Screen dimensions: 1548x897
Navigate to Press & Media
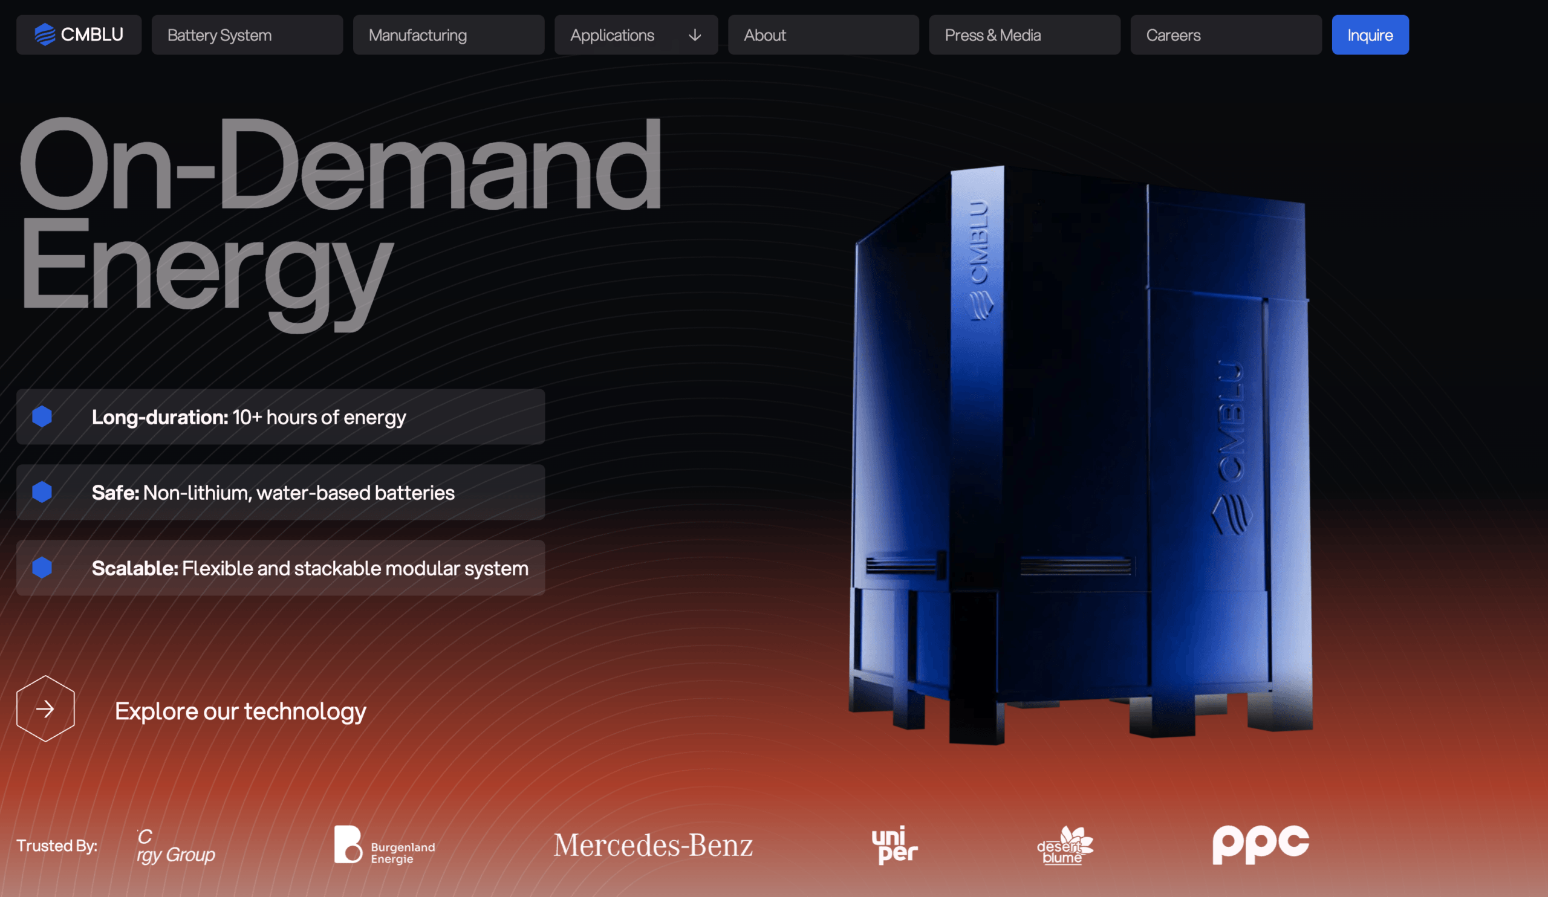[x=1024, y=35]
